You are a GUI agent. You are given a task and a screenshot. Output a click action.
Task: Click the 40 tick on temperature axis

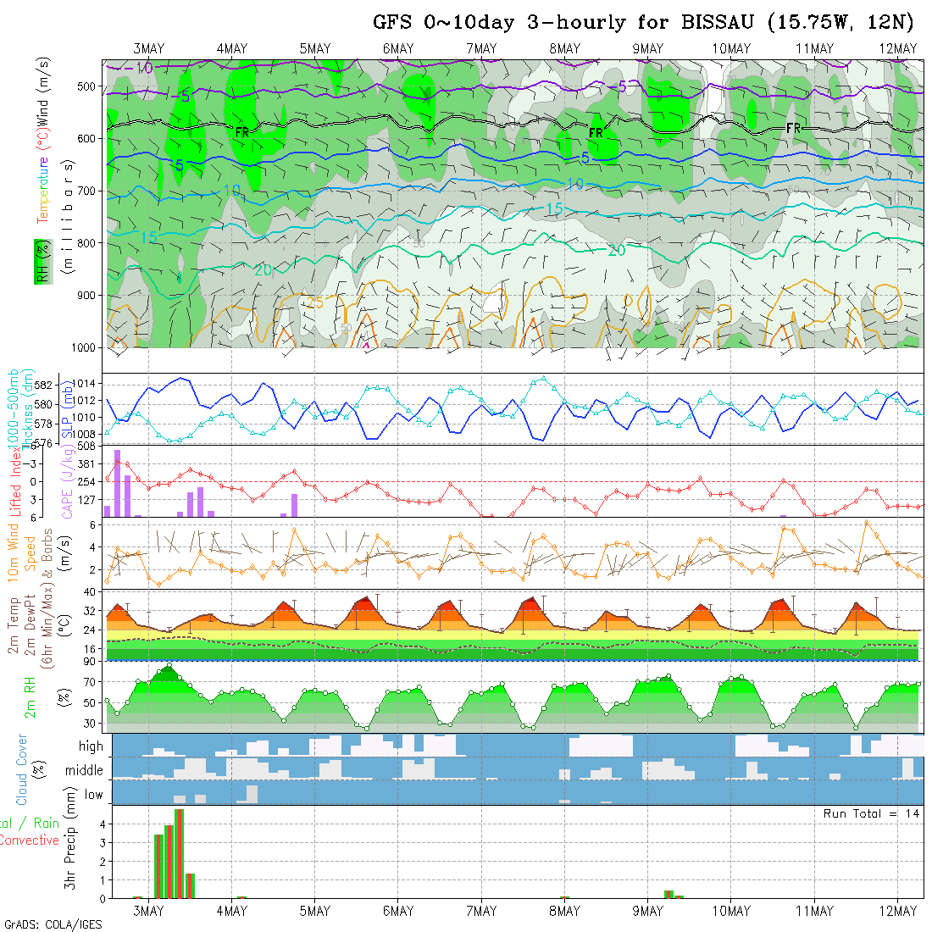pos(89,592)
